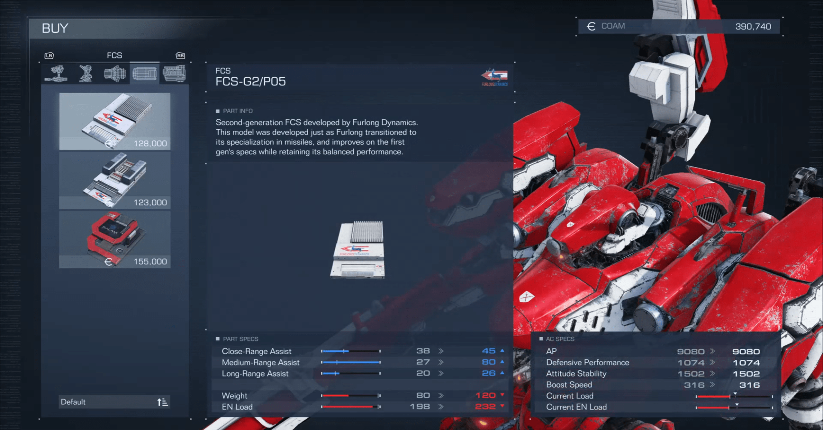Viewport: 823px width, 430px height.
Task: Click the Weight new value 120
Action: click(x=485, y=396)
